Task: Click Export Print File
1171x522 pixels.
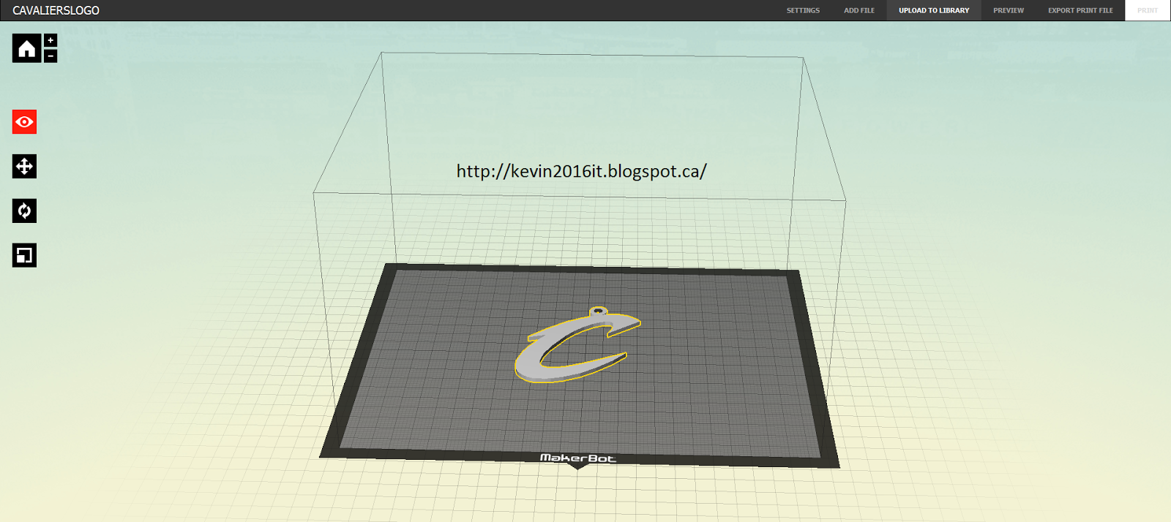Action: point(1080,10)
